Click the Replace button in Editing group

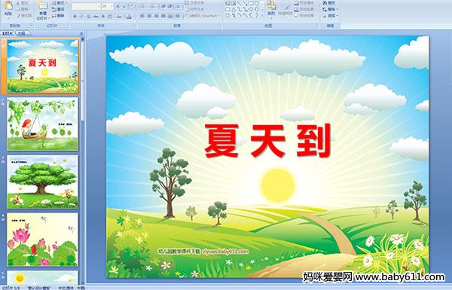click(330, 9)
